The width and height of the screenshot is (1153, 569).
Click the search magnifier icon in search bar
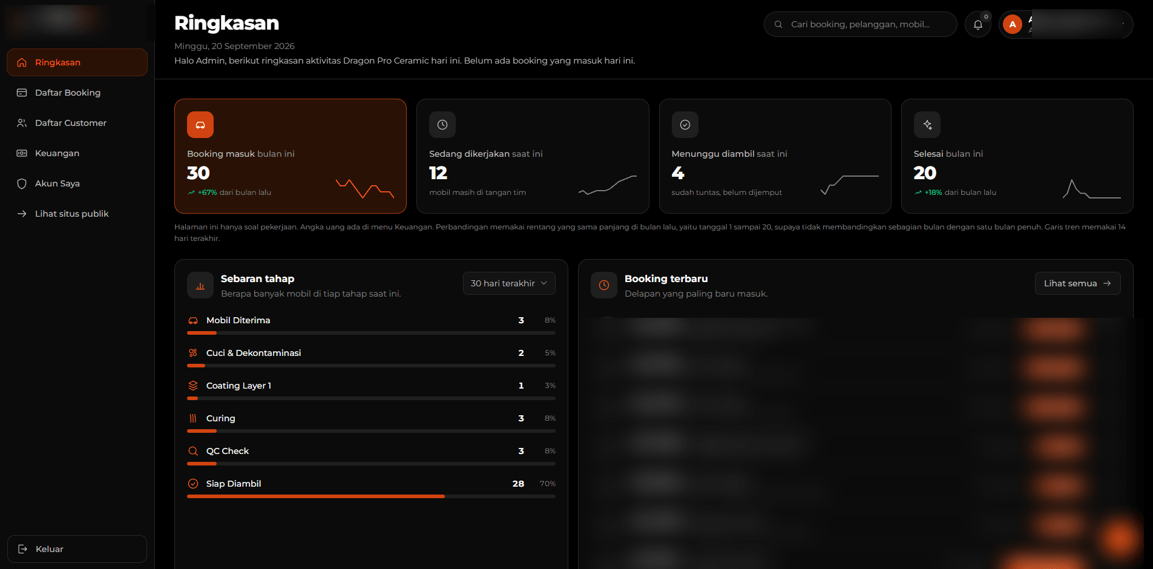coord(778,24)
